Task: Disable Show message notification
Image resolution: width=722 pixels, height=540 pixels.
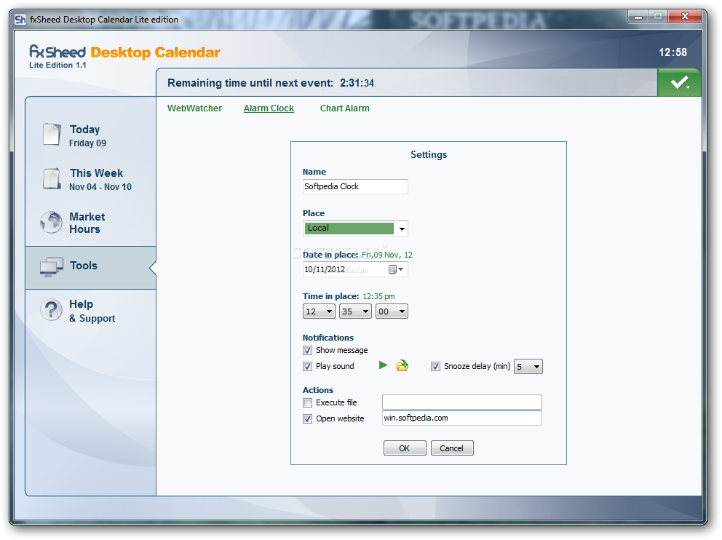Action: pyautogui.click(x=308, y=350)
